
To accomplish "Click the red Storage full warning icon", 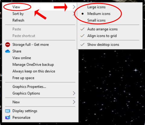I will point(8,44).
